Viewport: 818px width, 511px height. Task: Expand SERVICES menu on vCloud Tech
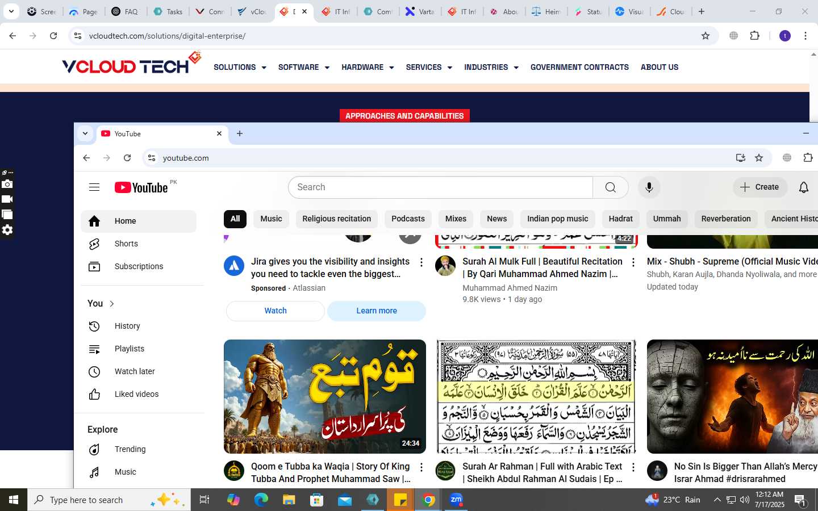coord(429,67)
